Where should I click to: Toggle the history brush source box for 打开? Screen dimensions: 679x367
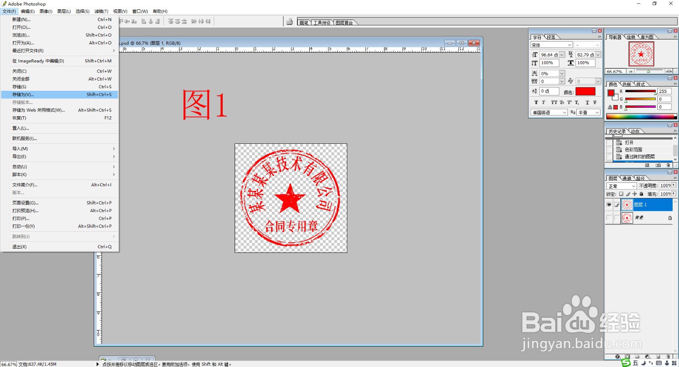point(609,143)
